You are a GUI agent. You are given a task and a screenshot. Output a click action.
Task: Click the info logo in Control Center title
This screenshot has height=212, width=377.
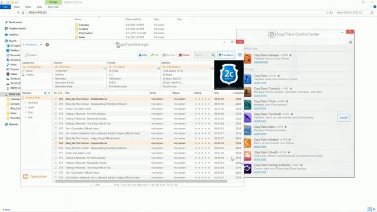pyautogui.click(x=272, y=34)
